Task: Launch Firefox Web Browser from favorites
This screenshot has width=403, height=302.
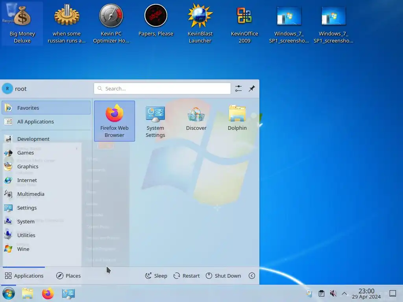Action: pyautogui.click(x=115, y=121)
